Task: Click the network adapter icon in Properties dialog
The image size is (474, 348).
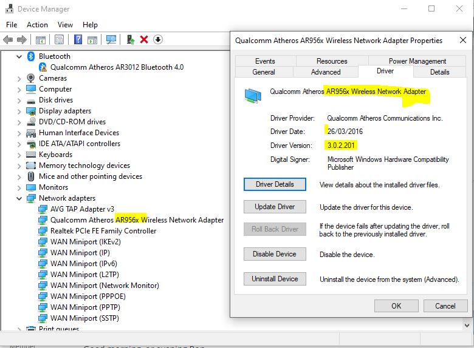Action: [x=253, y=96]
